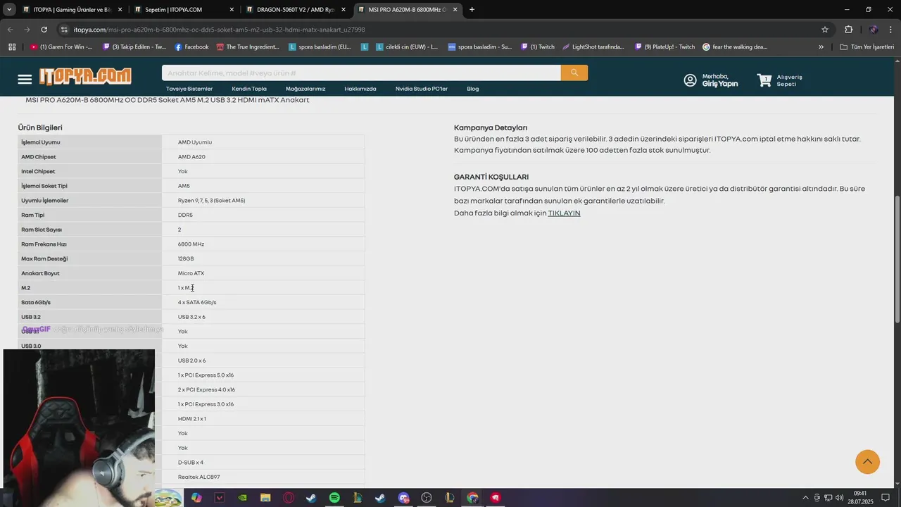Open the ITOPYA hamburger menu
Viewport: 901px width, 507px height.
point(25,80)
